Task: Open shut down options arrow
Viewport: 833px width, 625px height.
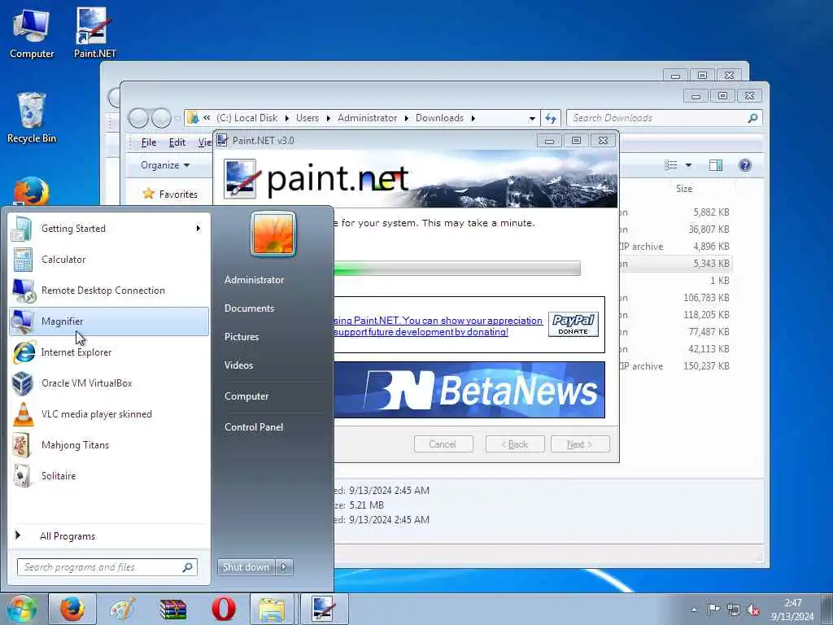Action: (x=284, y=566)
